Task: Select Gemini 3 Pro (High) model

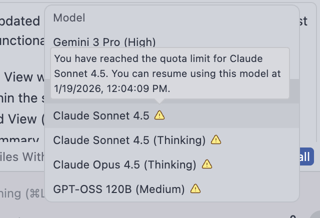Action: (104, 41)
